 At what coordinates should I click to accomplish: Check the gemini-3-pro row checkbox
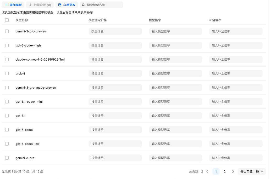click(x=7, y=158)
